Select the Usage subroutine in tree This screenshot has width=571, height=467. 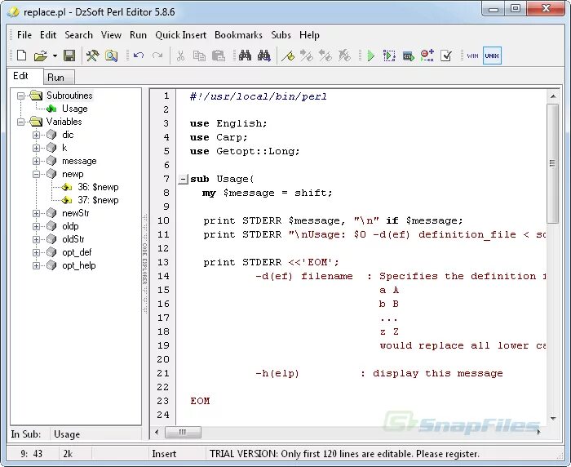75,109
